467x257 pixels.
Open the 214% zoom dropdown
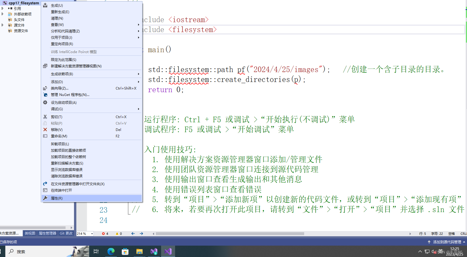pyautogui.click(x=92, y=234)
